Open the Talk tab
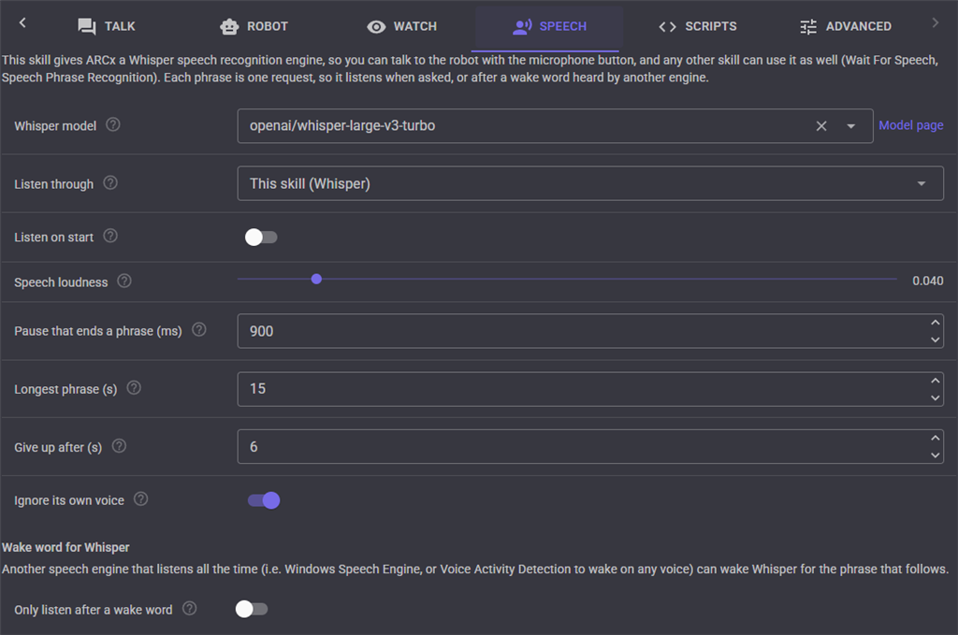Image resolution: width=958 pixels, height=635 pixels. [x=106, y=26]
